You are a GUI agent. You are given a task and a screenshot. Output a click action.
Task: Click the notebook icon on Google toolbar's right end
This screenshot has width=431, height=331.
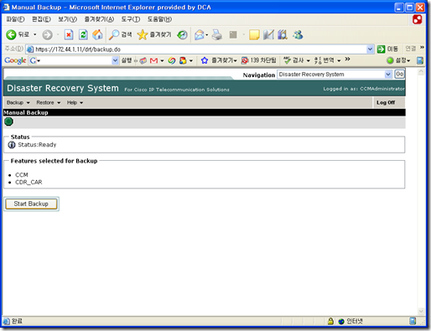tap(419, 60)
